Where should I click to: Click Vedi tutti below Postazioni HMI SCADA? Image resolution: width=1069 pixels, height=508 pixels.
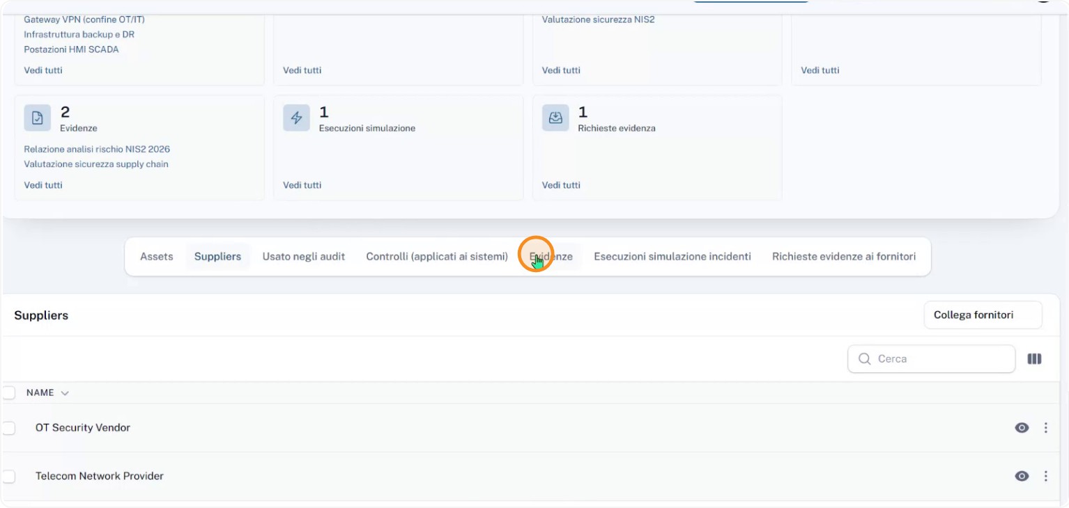43,70
